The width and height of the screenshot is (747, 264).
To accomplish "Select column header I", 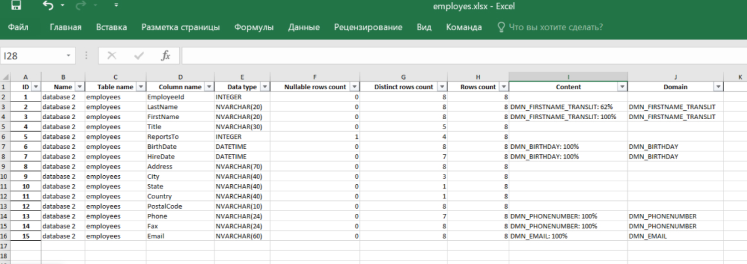I will coord(568,77).
